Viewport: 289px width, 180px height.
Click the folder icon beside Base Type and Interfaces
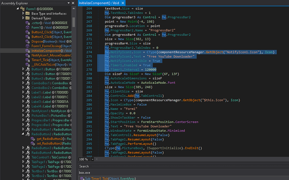click(x=28, y=13)
